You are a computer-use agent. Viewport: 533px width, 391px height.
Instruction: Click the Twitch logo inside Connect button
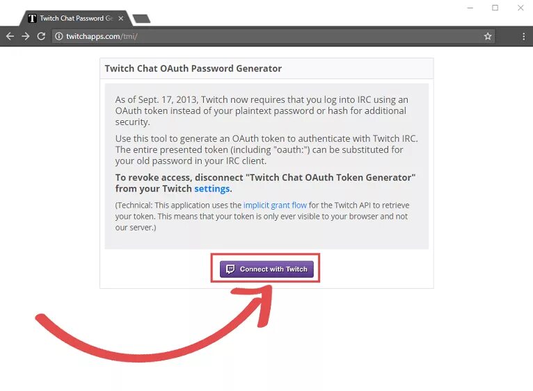pyautogui.click(x=230, y=269)
